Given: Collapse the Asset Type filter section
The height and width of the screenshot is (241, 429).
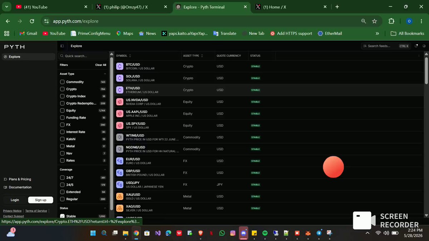Looking at the screenshot, I should click(105, 74).
